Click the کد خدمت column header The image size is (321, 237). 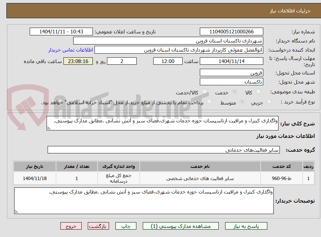(x=282, y=167)
